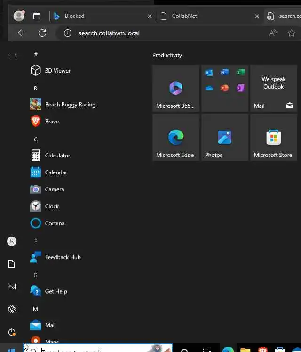Close the CollabNet tab

257,16
